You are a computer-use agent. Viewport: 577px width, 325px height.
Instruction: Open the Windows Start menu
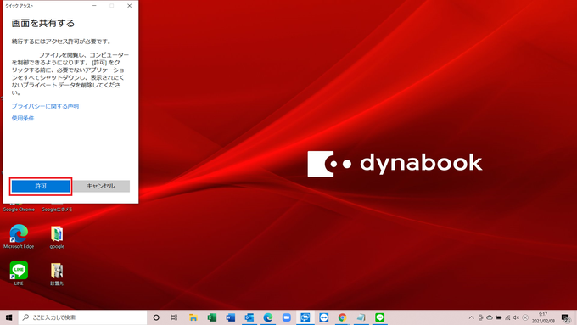click(9, 317)
